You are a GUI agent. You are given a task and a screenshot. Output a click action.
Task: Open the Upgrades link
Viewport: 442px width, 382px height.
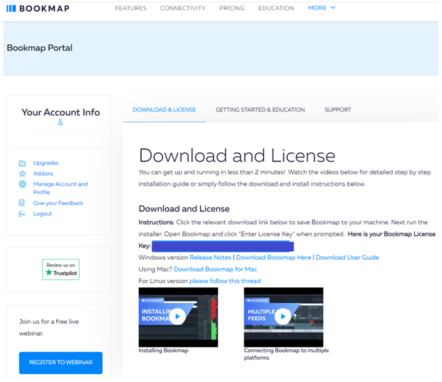coord(46,163)
